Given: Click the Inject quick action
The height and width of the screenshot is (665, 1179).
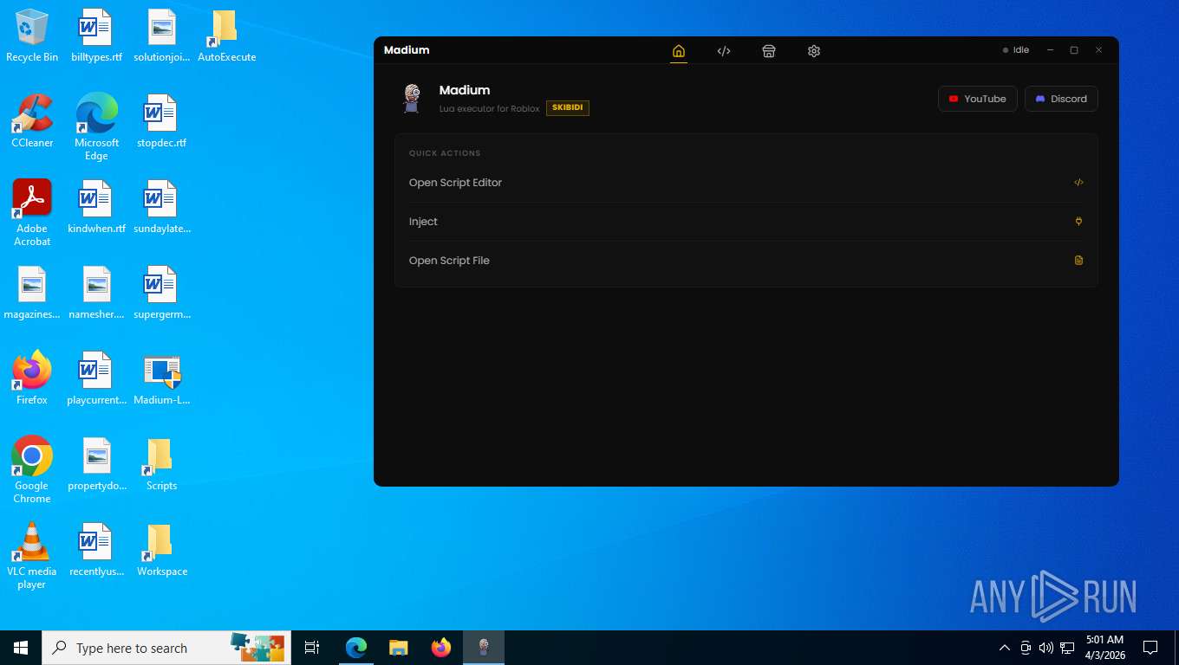Looking at the screenshot, I should (x=746, y=222).
